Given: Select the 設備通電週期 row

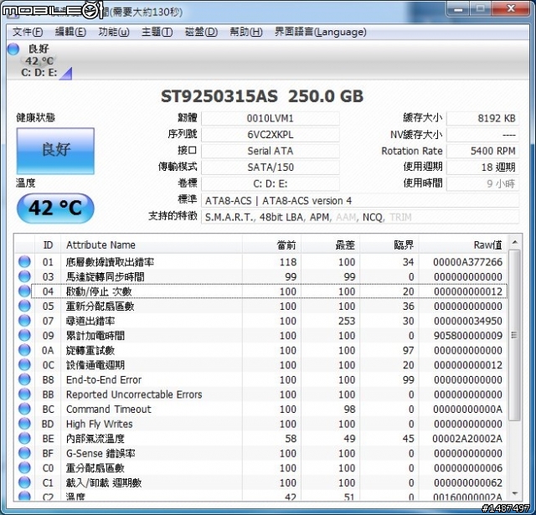Looking at the screenshot, I should click(261, 364).
